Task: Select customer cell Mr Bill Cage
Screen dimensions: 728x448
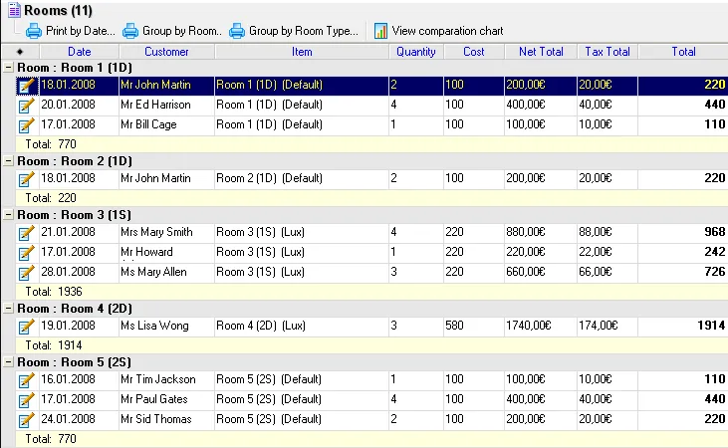Action: [x=166, y=124]
